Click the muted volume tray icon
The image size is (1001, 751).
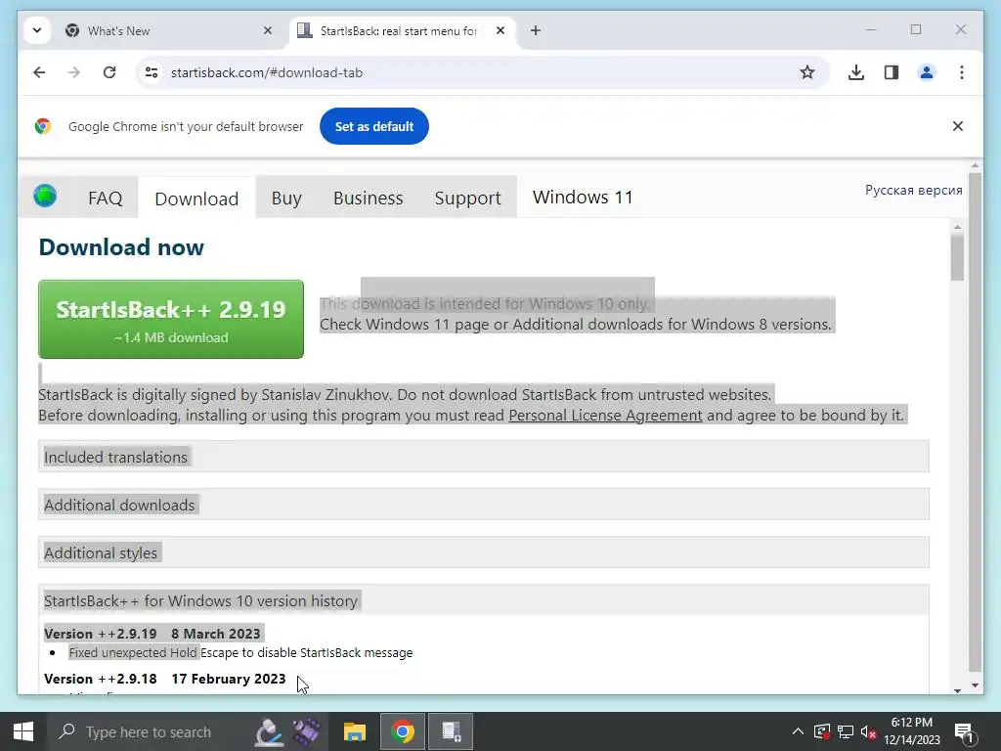pyautogui.click(x=868, y=731)
